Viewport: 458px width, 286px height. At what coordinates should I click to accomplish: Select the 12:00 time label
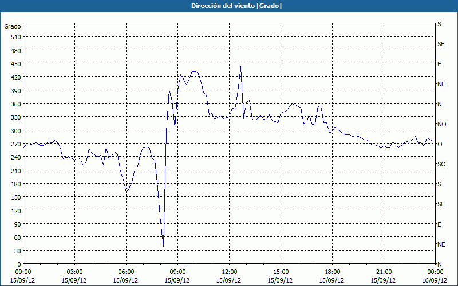coord(230,272)
